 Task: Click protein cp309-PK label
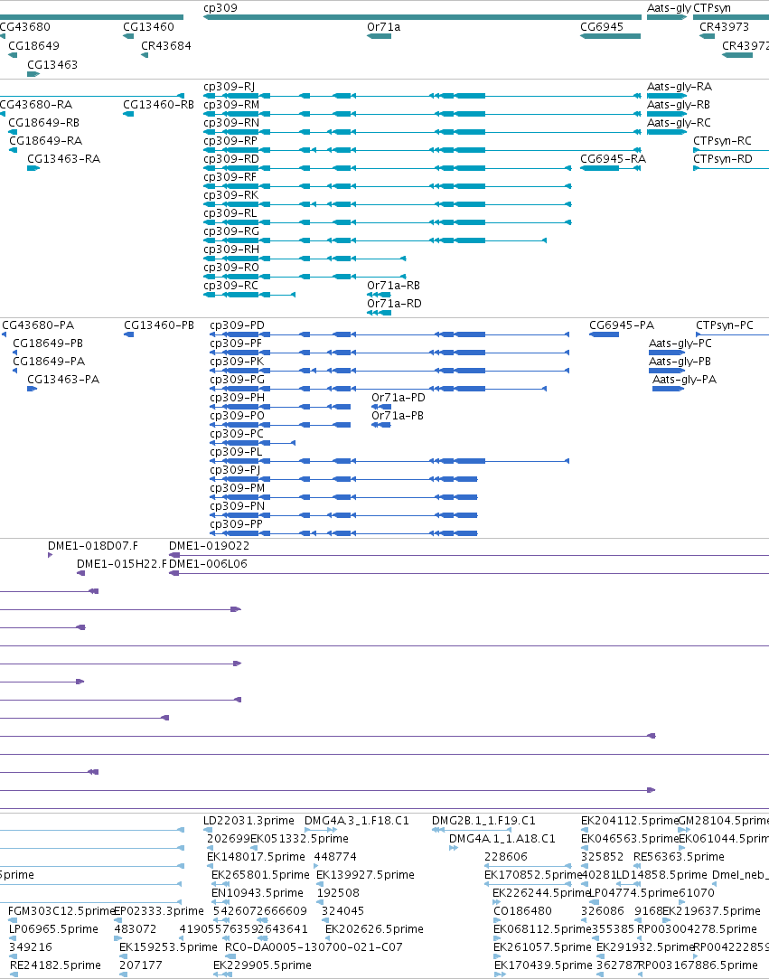click(237, 361)
